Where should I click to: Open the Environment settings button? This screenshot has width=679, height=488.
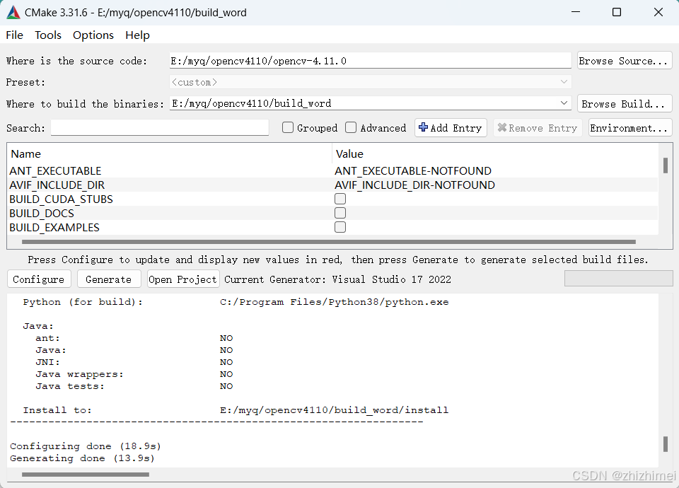pos(630,128)
